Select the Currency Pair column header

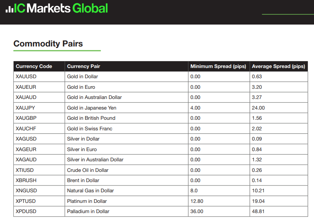[84, 66]
